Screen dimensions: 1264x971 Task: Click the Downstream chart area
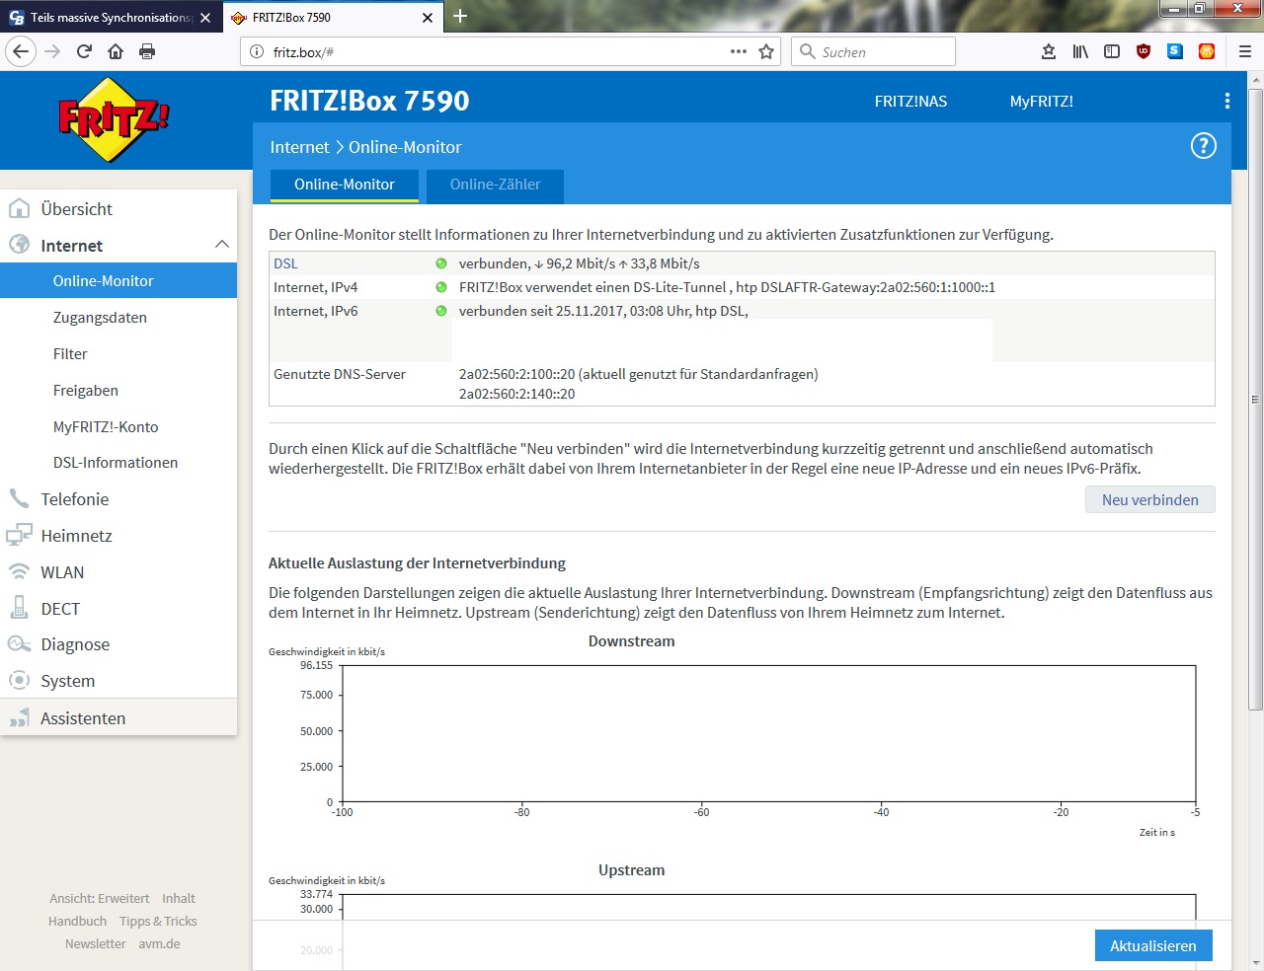[x=768, y=733]
